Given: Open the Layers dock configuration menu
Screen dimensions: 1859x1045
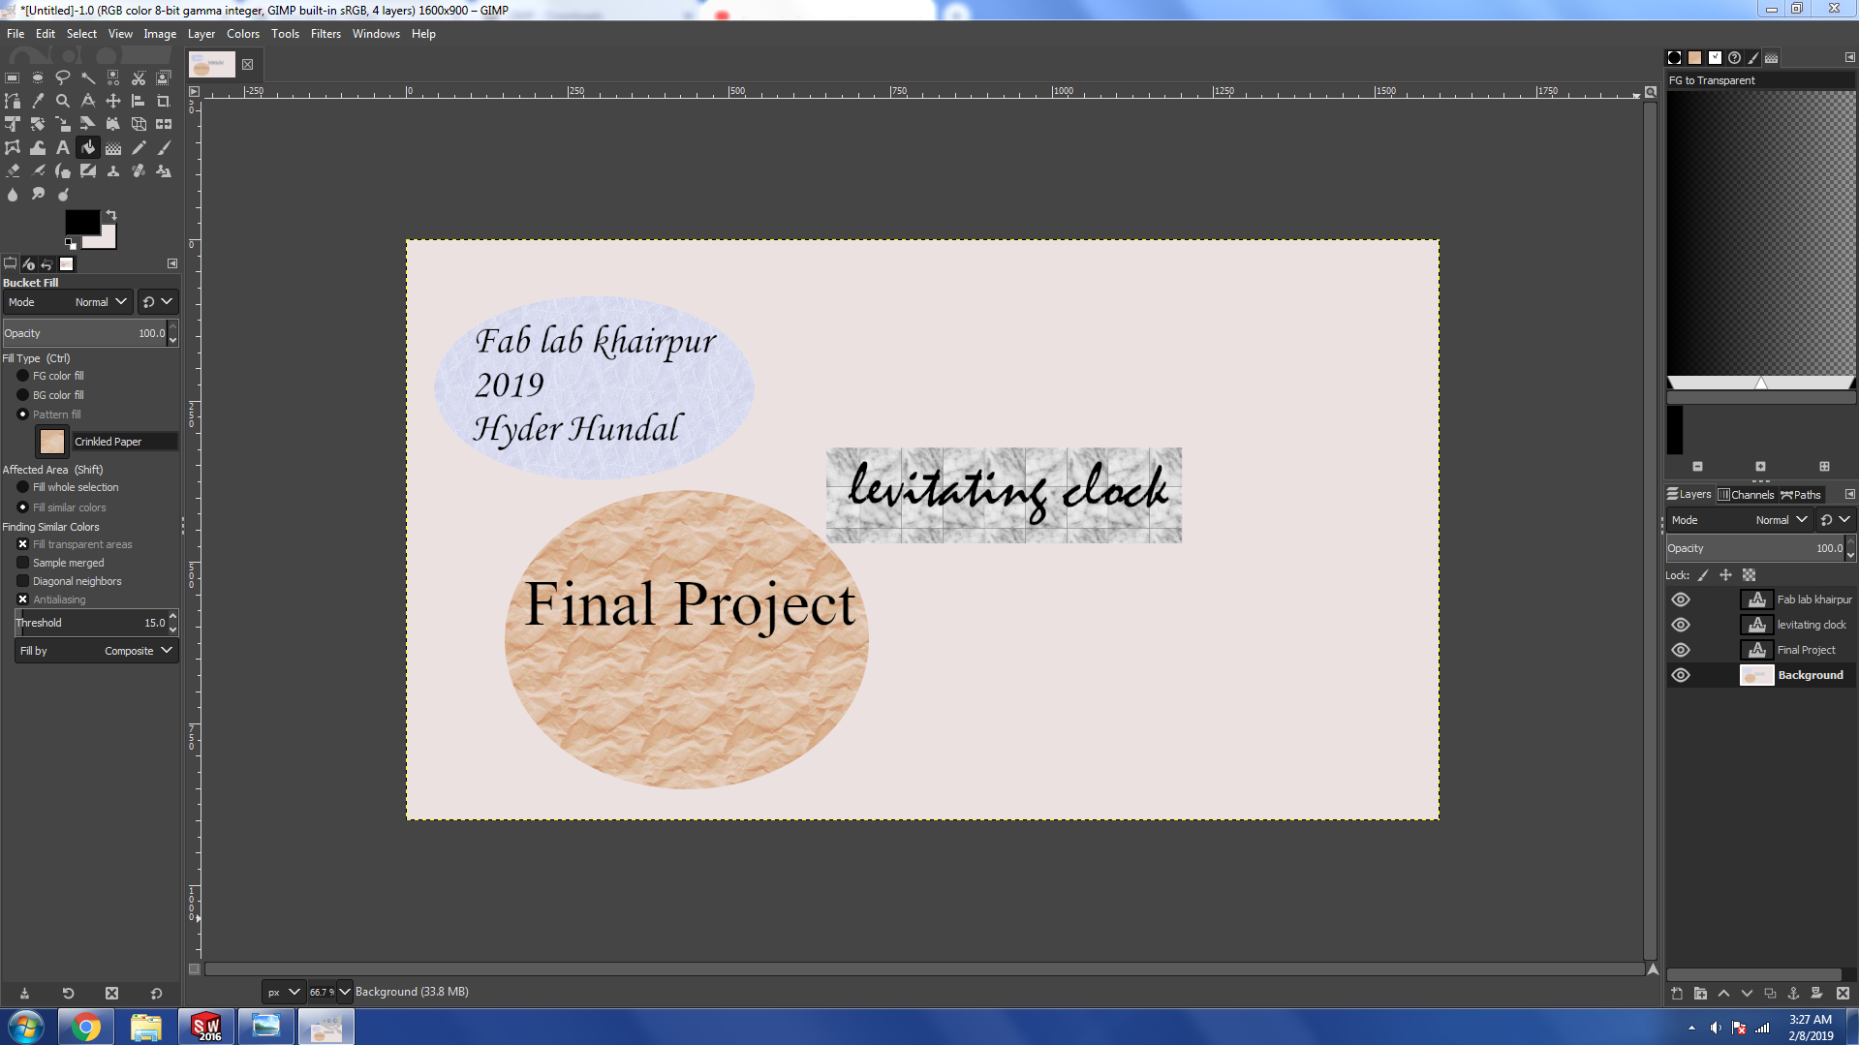Looking at the screenshot, I should click(1849, 494).
